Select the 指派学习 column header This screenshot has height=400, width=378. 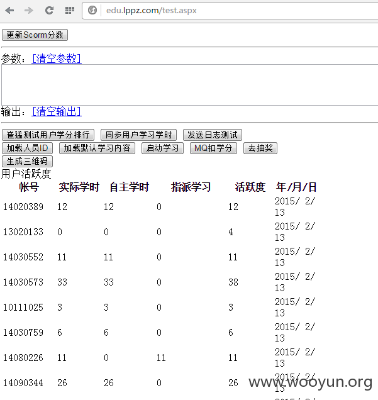point(191,187)
